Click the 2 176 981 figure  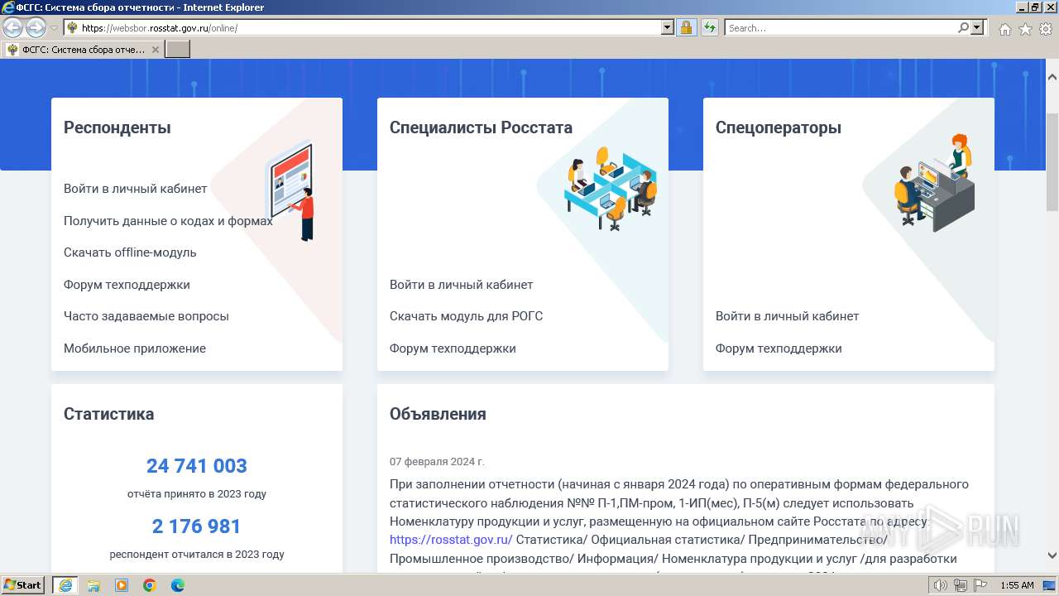pyautogui.click(x=197, y=526)
